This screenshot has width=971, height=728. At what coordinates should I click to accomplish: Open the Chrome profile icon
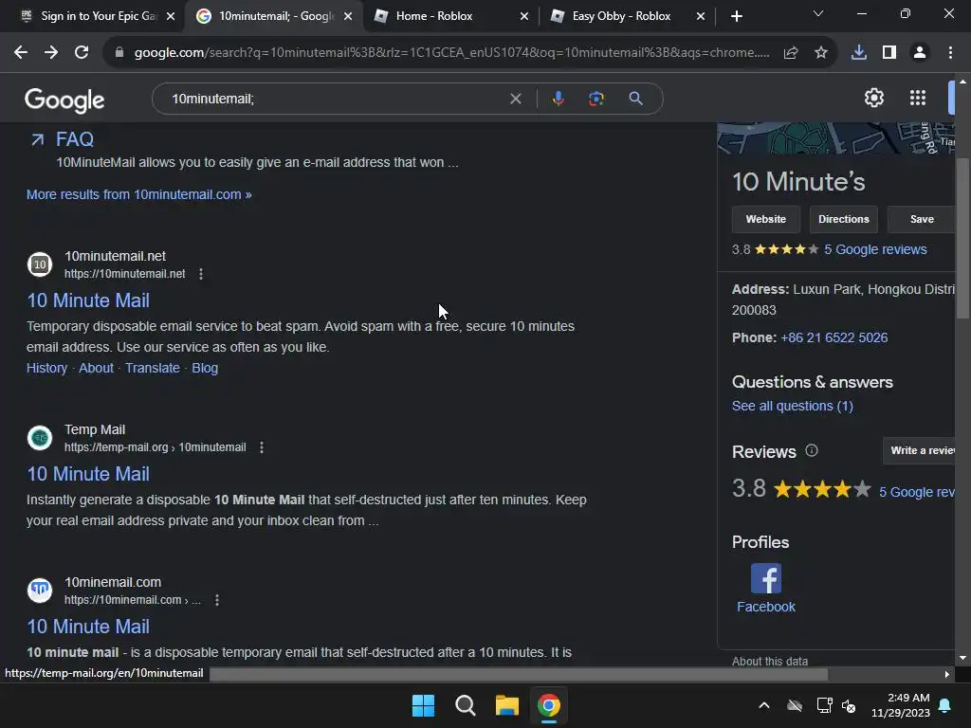[x=920, y=53]
